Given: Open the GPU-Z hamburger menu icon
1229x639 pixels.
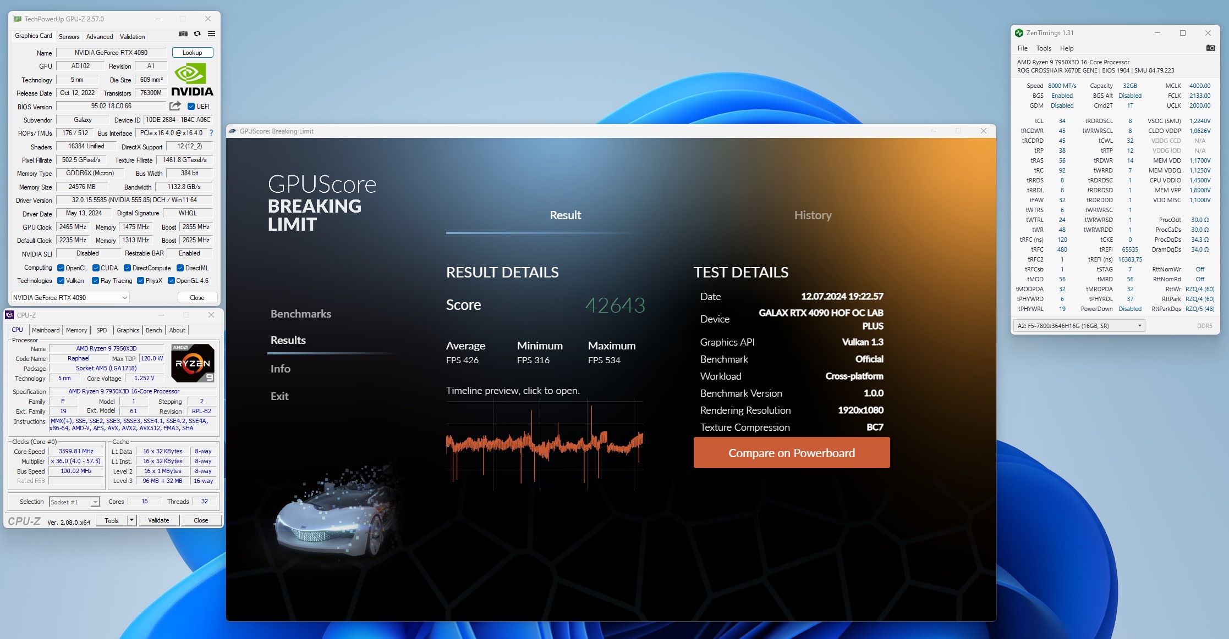Looking at the screenshot, I should coord(211,34).
